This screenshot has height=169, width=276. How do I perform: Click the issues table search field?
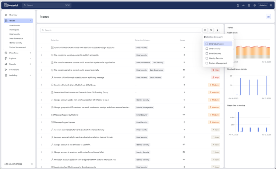121,30
